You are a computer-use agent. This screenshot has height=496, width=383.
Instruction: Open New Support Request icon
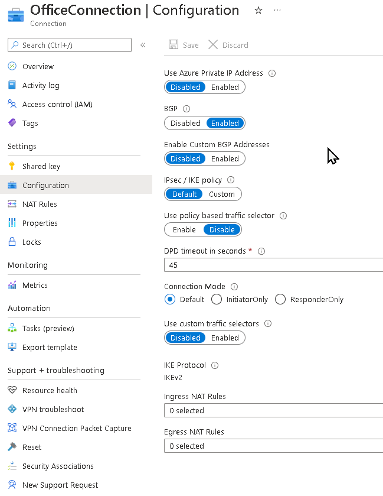(x=12, y=485)
